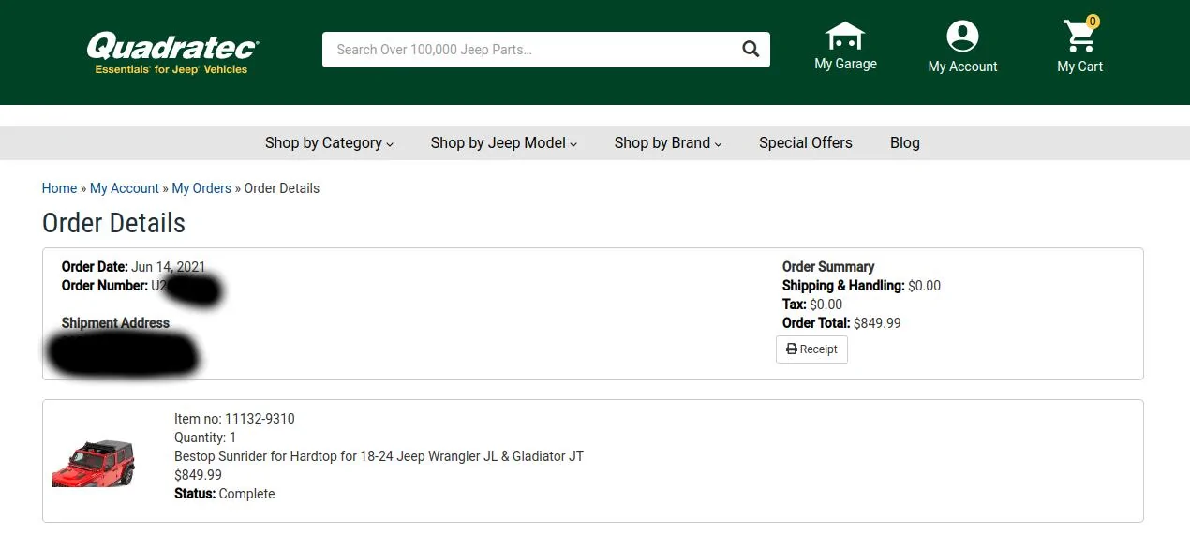Expand Shop by Brand menu
The image size is (1190, 535).
(x=668, y=143)
